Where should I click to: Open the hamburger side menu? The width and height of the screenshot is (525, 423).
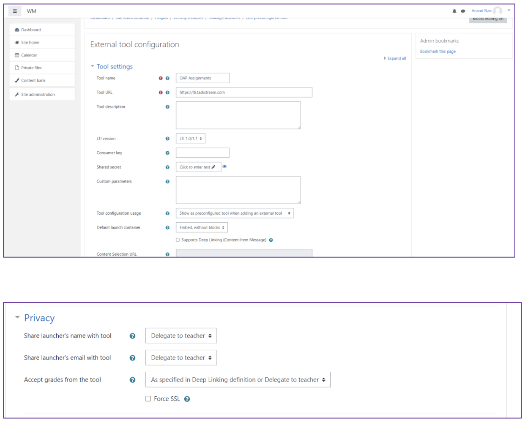[15, 11]
